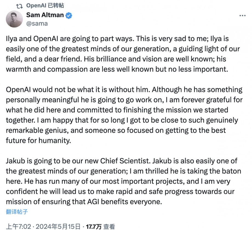Click the paragraph beginning 'Ilya and OpenAI'
The image size is (252, 235).
point(123,54)
